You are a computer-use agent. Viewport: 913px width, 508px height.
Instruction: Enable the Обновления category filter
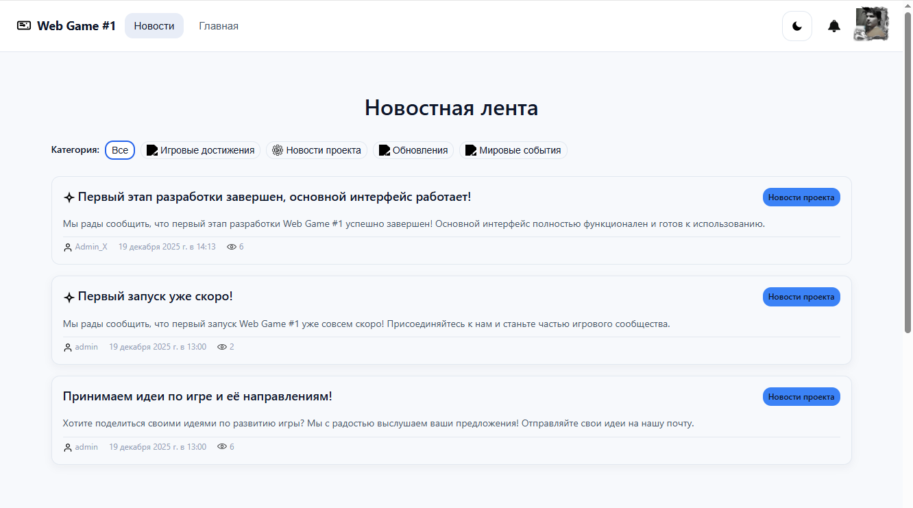tap(413, 150)
